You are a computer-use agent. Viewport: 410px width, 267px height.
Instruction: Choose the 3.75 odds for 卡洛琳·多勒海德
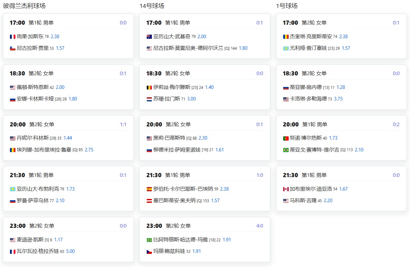click(x=338, y=99)
